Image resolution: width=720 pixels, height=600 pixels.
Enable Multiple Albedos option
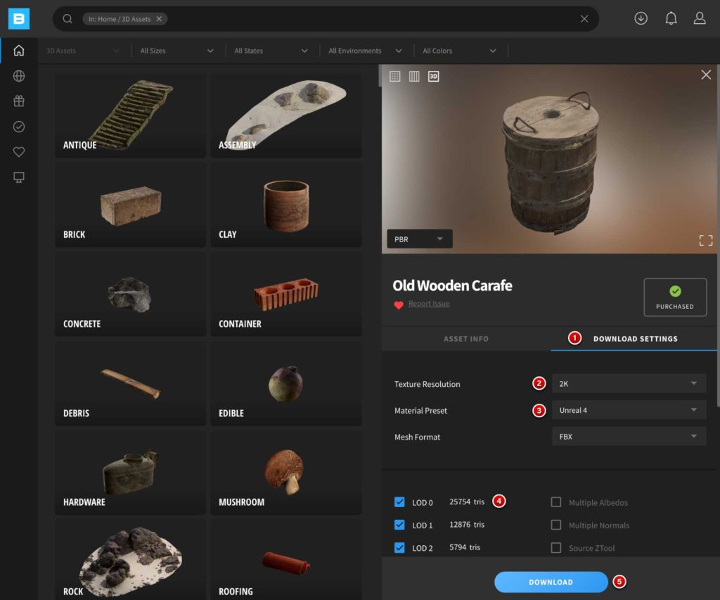(556, 502)
